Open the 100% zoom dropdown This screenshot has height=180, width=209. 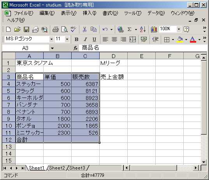point(179,29)
